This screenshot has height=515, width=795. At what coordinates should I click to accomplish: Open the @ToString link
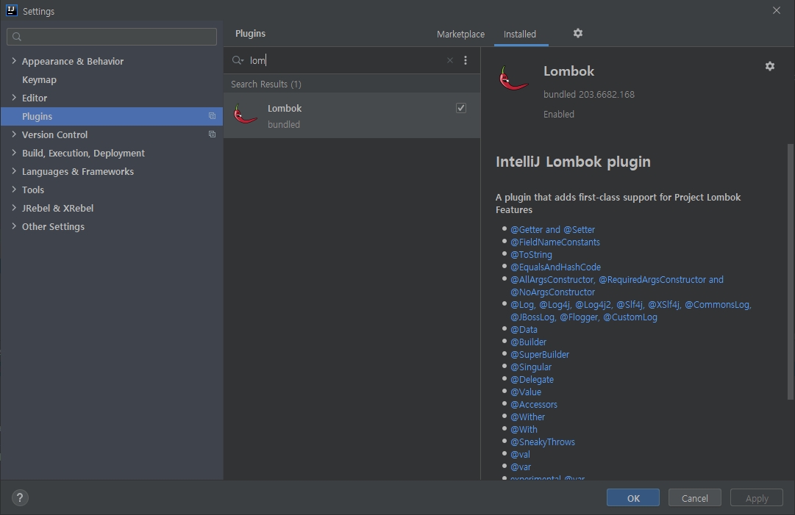click(532, 255)
